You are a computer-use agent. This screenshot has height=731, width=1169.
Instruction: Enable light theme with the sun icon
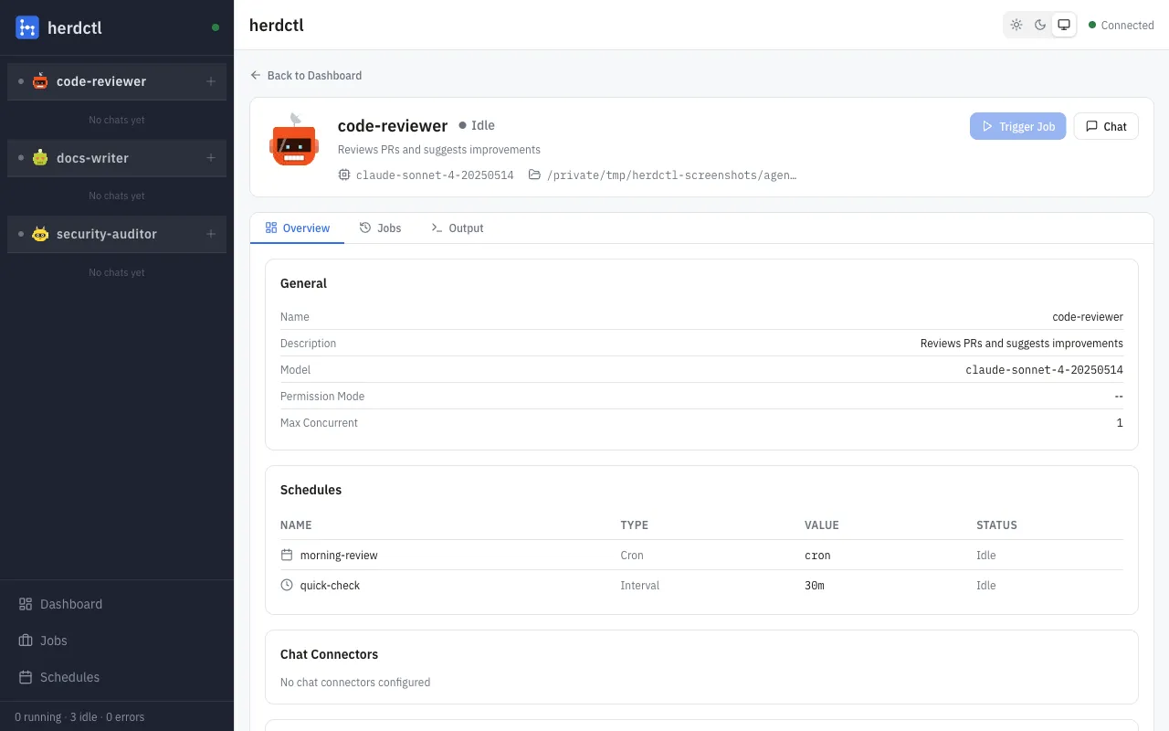click(1016, 25)
